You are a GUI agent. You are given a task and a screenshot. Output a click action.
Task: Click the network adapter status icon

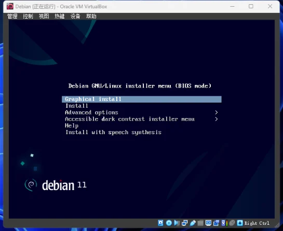tap(185, 223)
